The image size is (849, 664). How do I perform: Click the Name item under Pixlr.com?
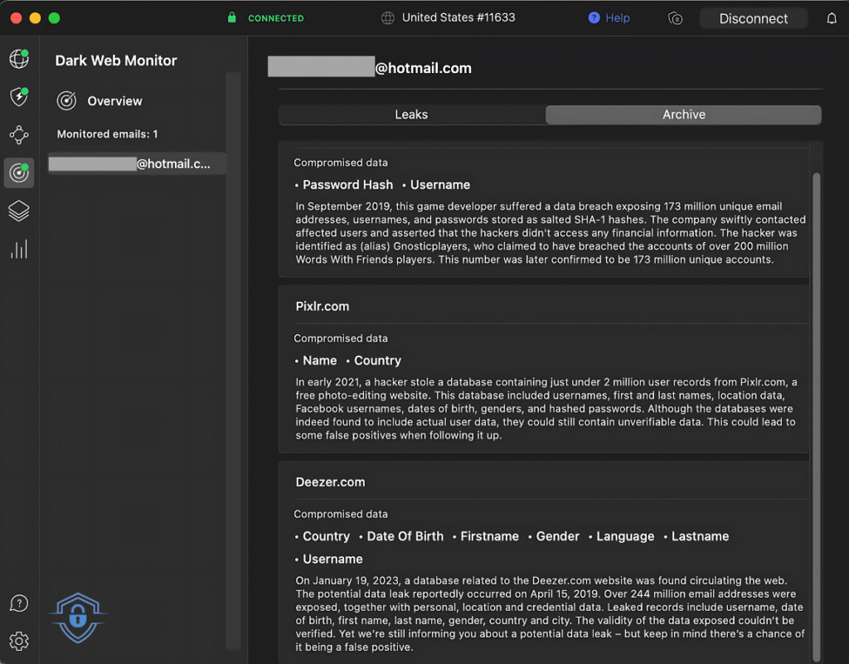(319, 361)
